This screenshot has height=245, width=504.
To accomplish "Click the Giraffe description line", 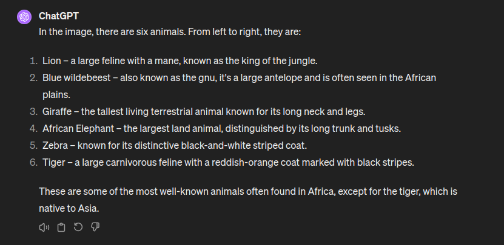I will coord(204,111).
